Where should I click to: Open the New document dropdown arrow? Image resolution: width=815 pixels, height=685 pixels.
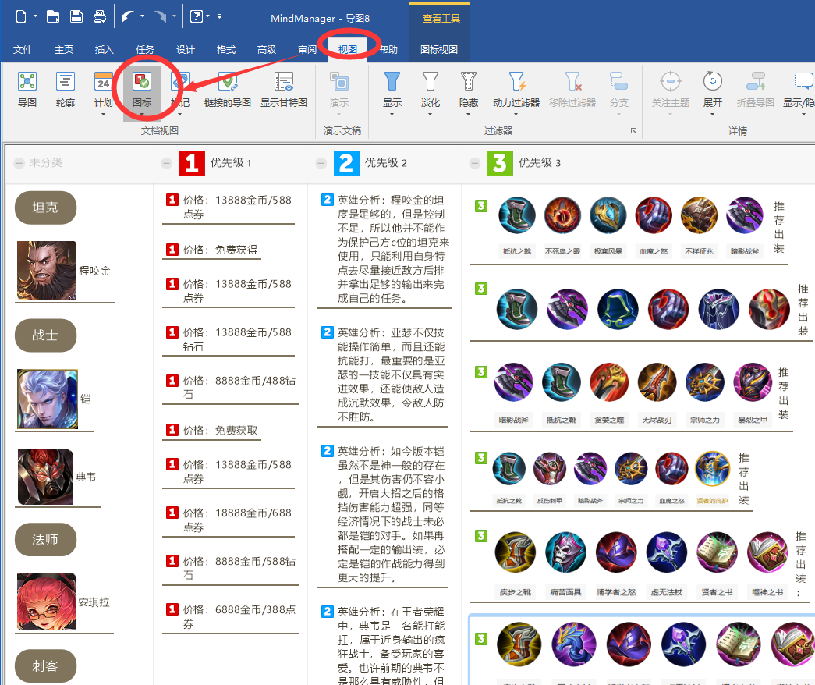pyautogui.click(x=35, y=16)
